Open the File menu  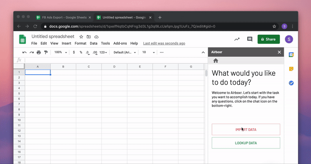[34, 44]
